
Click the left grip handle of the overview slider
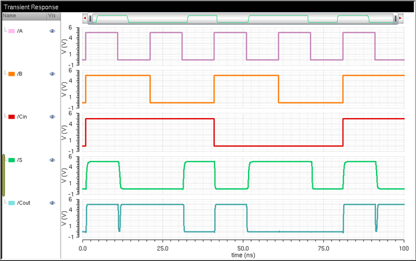click(90, 19)
